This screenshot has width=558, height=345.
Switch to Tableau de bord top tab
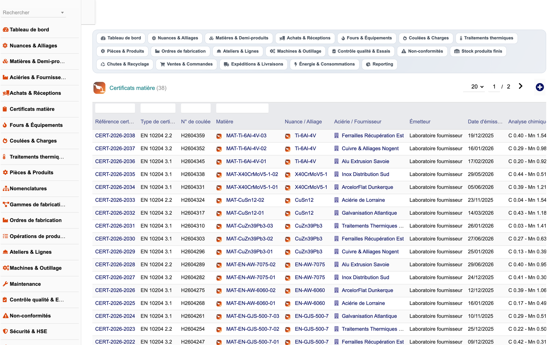[121, 38]
